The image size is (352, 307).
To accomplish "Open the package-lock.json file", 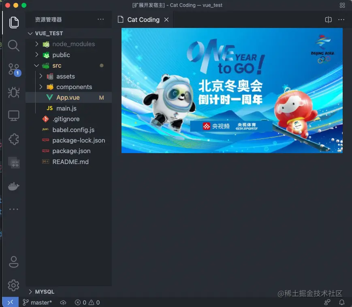I will pos(69,141).
